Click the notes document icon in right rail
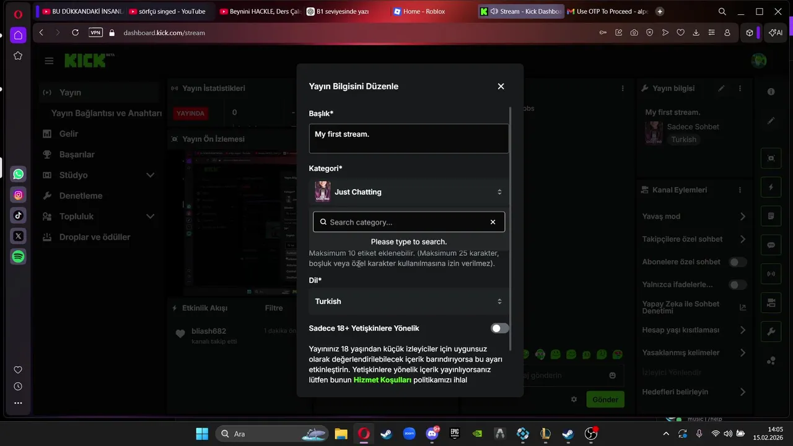The width and height of the screenshot is (793, 446). (771, 216)
